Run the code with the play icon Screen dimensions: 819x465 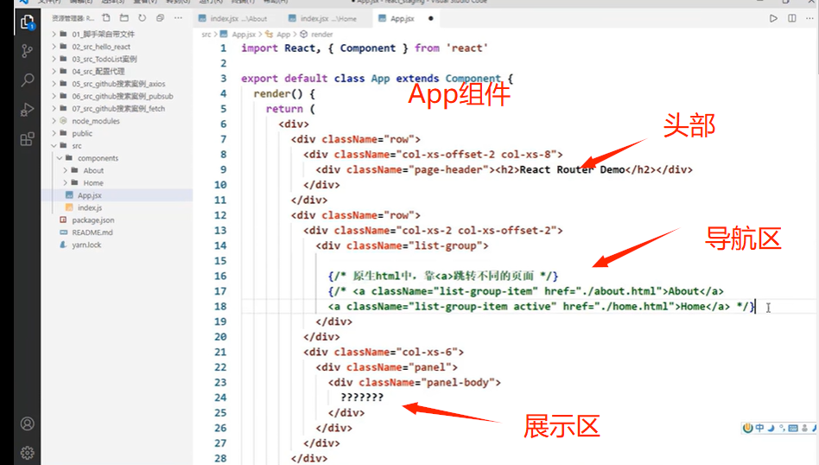tap(773, 18)
